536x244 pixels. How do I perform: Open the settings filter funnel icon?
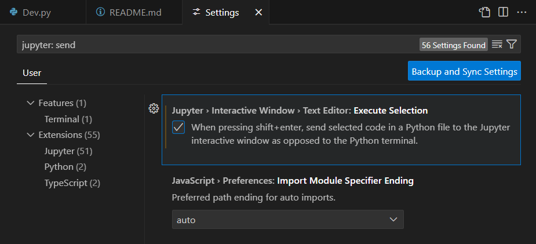[x=511, y=45]
